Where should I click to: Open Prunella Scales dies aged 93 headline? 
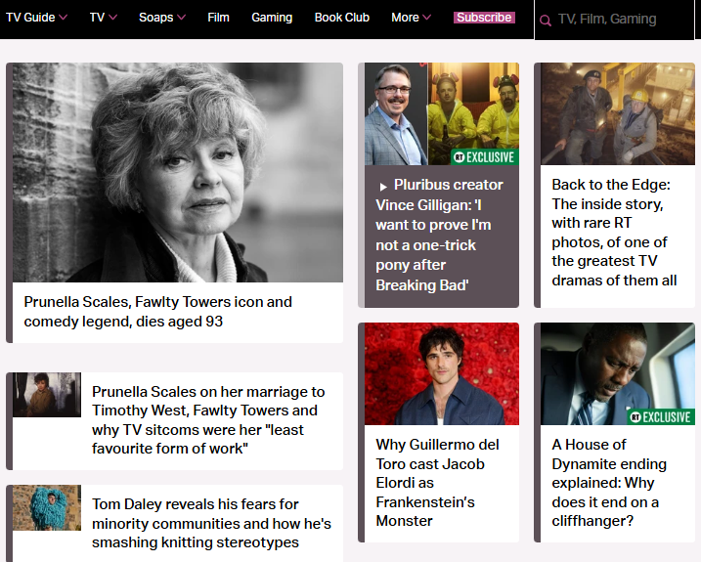[158, 312]
